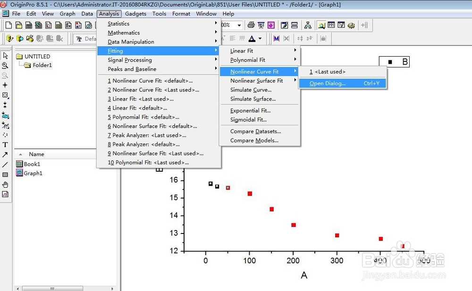Open the Code Builder icon
Image resolution: width=472 pixels, height=291 pixels.
[x=284, y=25]
